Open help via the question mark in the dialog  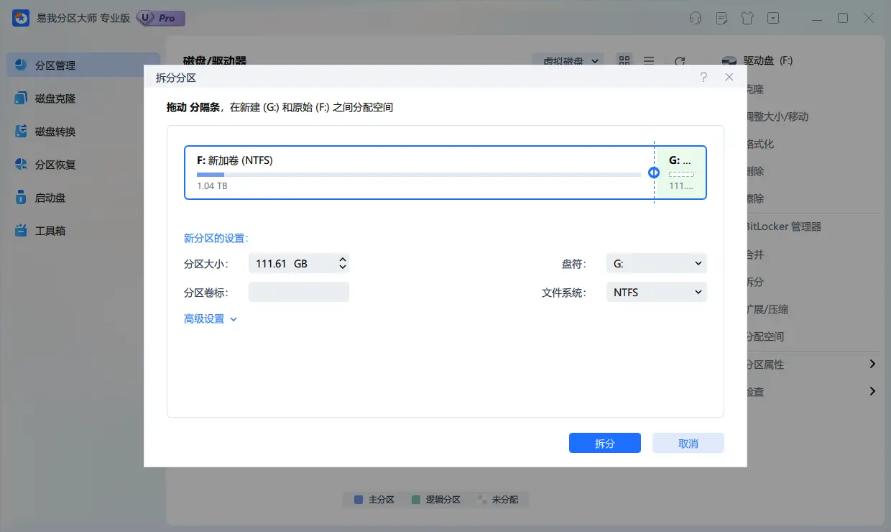coord(703,77)
